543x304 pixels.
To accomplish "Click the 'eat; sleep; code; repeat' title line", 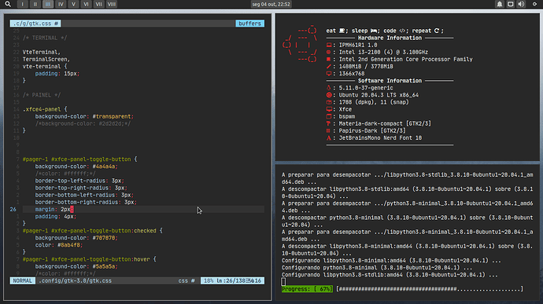I will (x=385, y=31).
